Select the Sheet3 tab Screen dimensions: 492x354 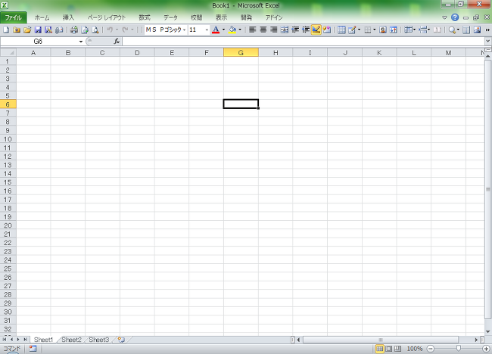tap(99, 340)
